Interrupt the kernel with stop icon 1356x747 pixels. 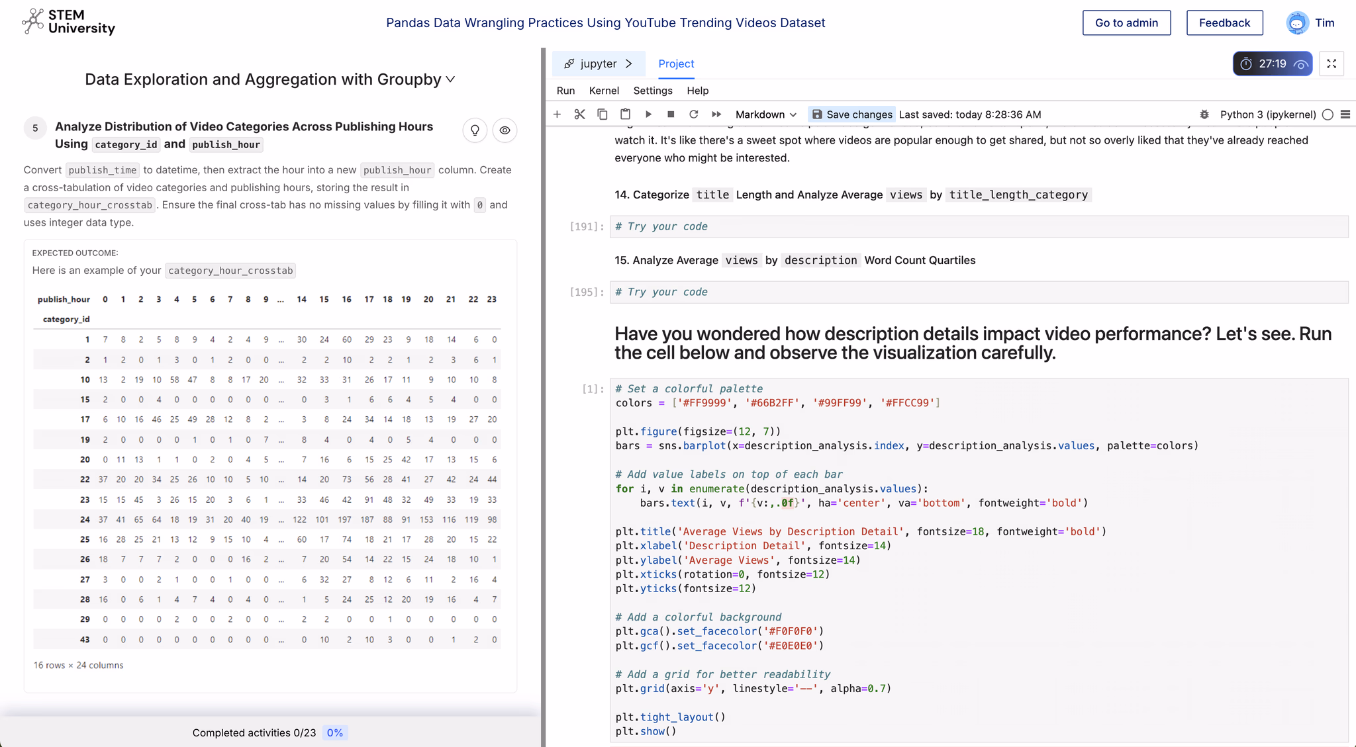click(671, 114)
